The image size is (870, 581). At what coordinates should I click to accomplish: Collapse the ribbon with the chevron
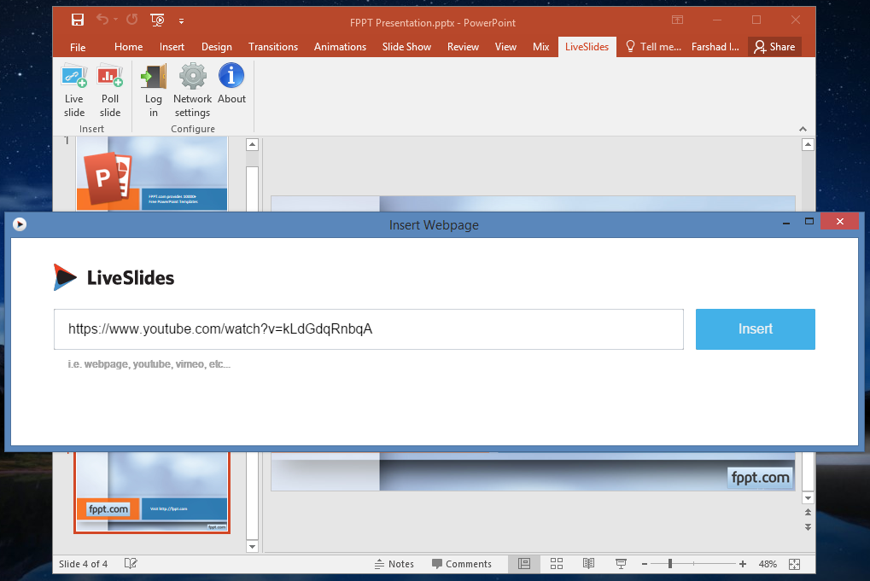coord(803,128)
